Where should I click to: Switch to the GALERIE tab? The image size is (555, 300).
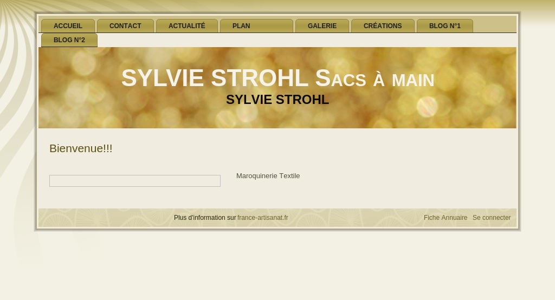pos(322,26)
